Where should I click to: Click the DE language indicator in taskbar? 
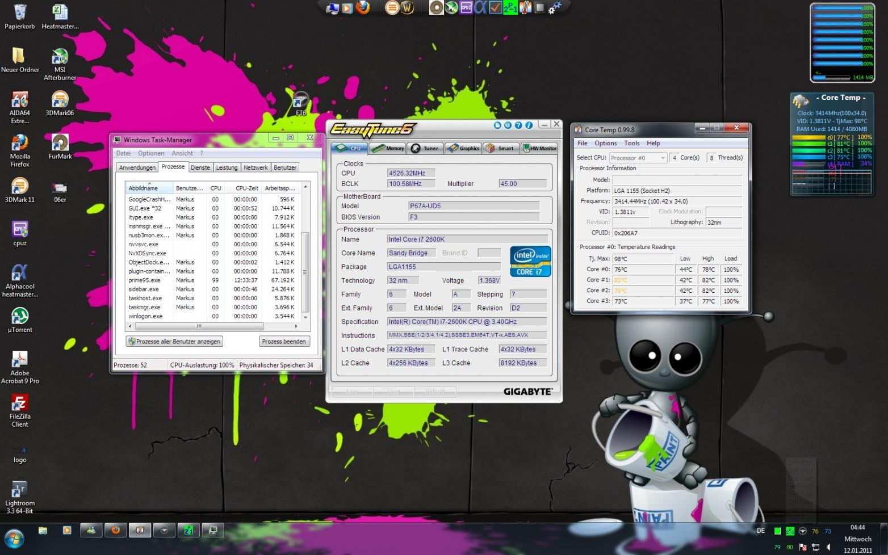(761, 531)
